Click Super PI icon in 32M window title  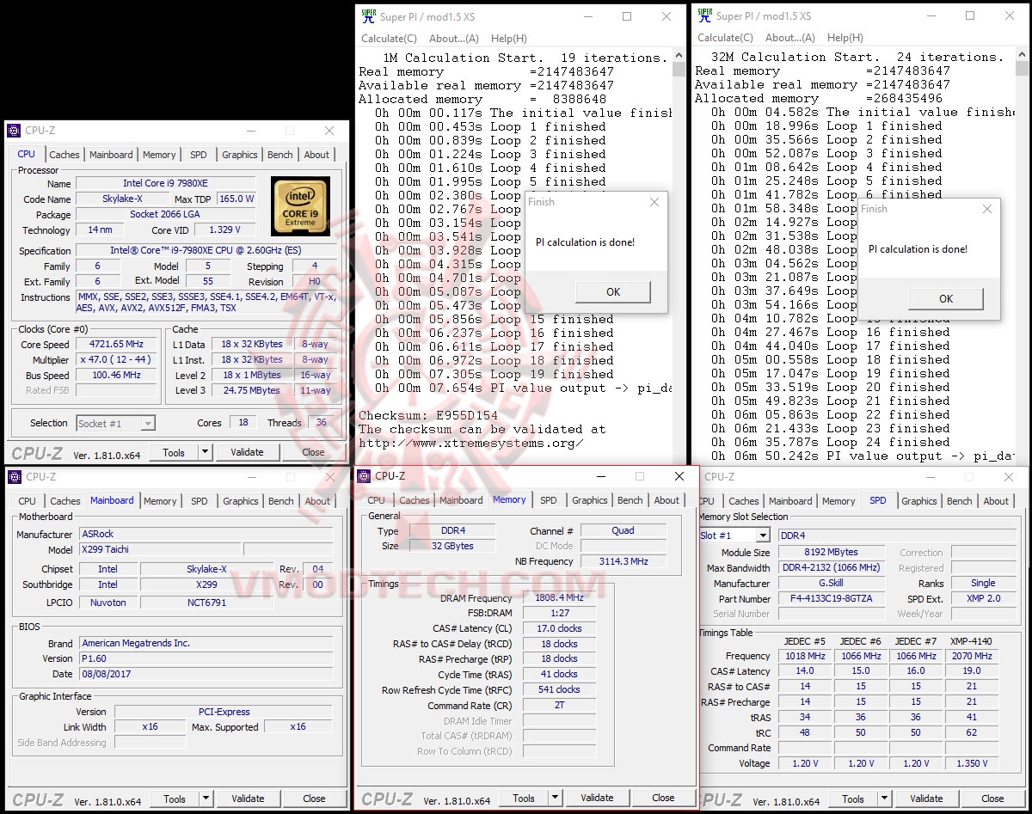704,15
